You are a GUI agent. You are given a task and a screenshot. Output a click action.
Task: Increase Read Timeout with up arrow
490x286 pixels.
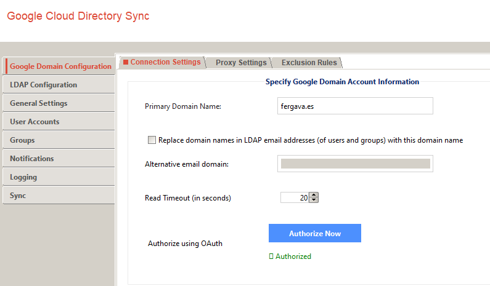(x=314, y=195)
